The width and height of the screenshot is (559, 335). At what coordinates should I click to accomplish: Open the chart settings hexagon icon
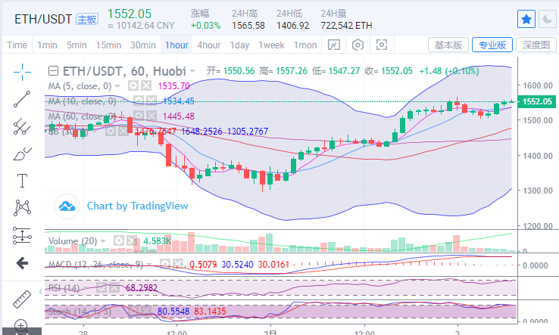[358, 45]
